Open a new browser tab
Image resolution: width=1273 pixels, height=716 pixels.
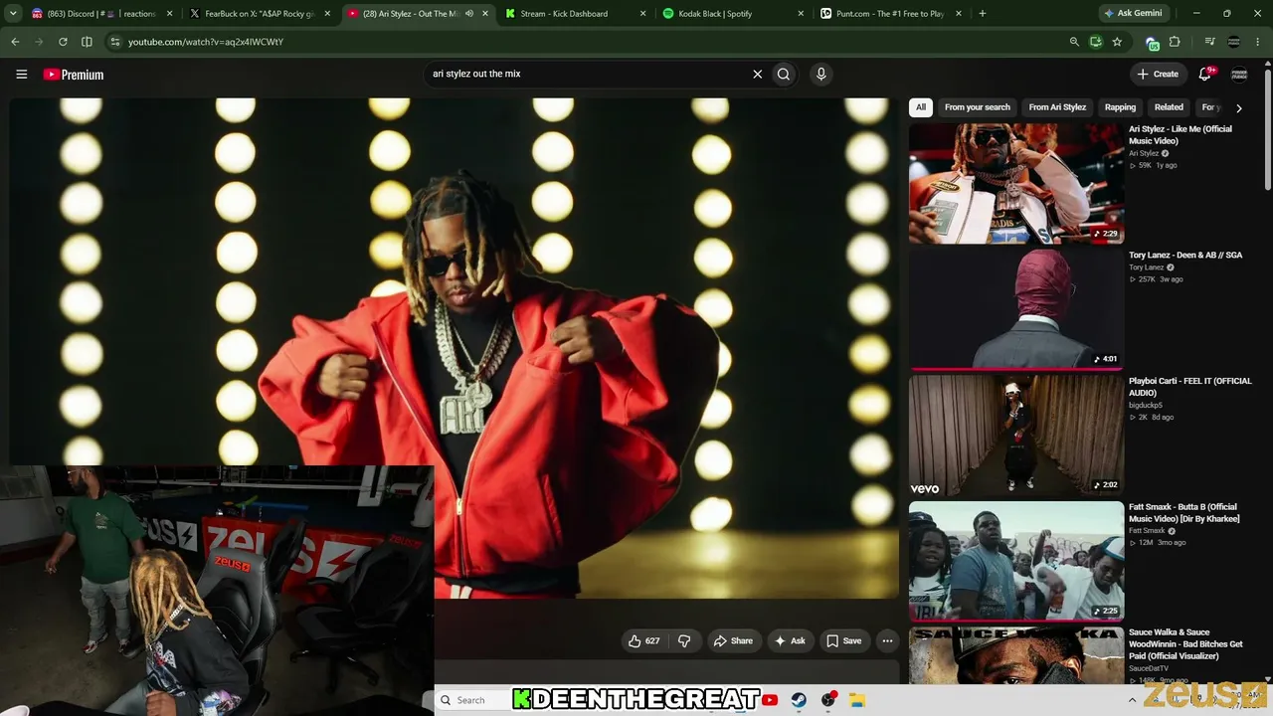(x=983, y=14)
